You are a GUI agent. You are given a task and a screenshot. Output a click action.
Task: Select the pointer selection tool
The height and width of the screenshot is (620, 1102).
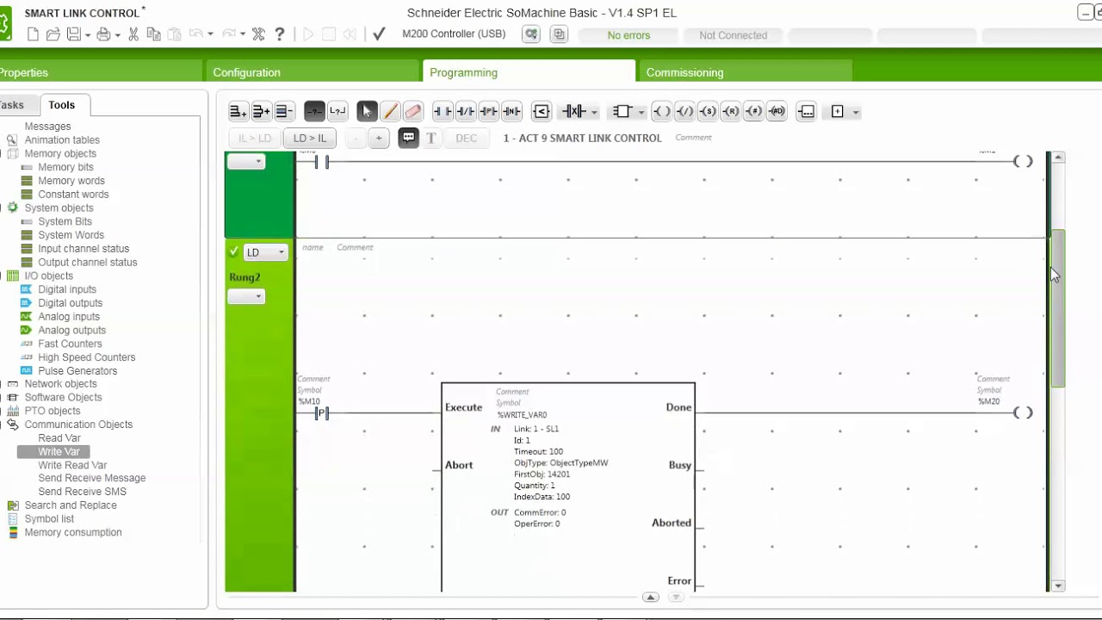pyautogui.click(x=367, y=111)
